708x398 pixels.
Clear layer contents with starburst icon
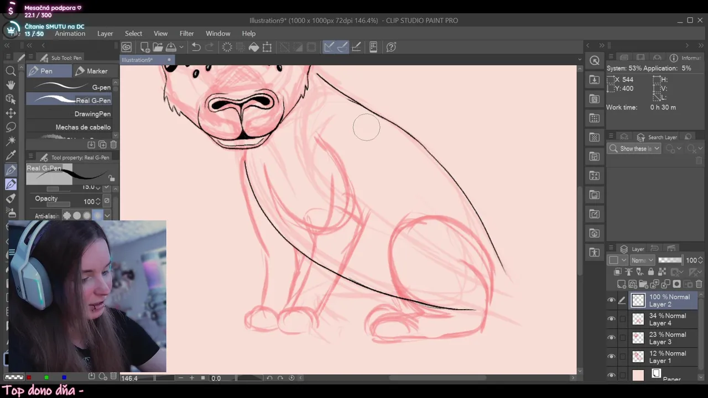coord(227,47)
